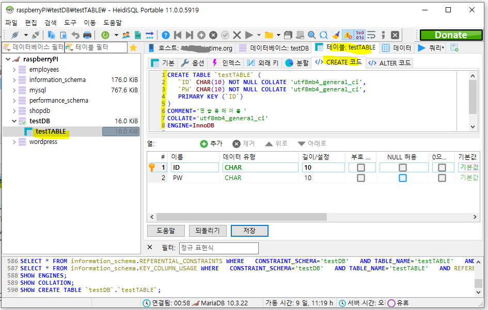Open the run query dropdown arrow

click(x=259, y=35)
